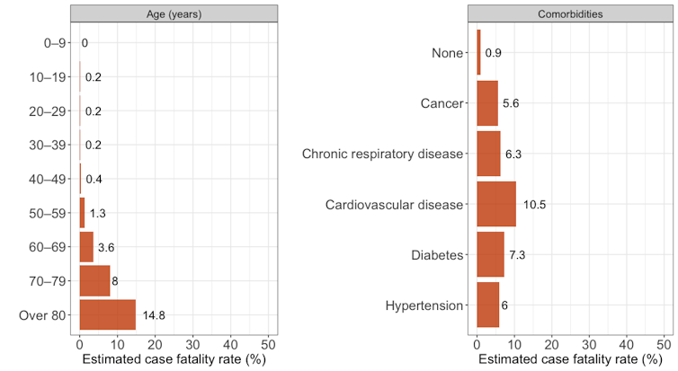
Task: Click the 40–49 age axis label
Action: (x=49, y=179)
